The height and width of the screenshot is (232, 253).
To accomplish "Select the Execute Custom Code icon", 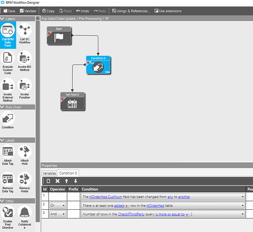I will click(x=7, y=58).
